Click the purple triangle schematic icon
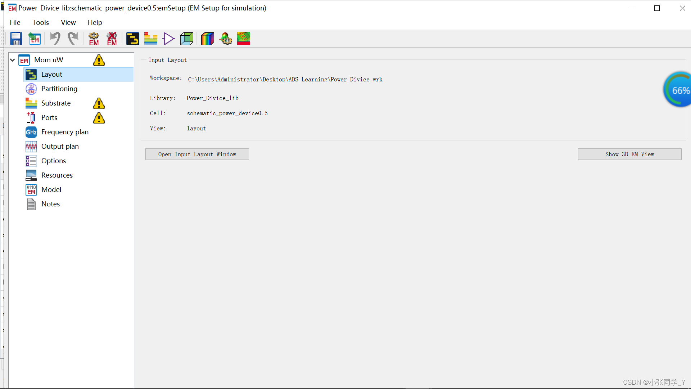 168,39
